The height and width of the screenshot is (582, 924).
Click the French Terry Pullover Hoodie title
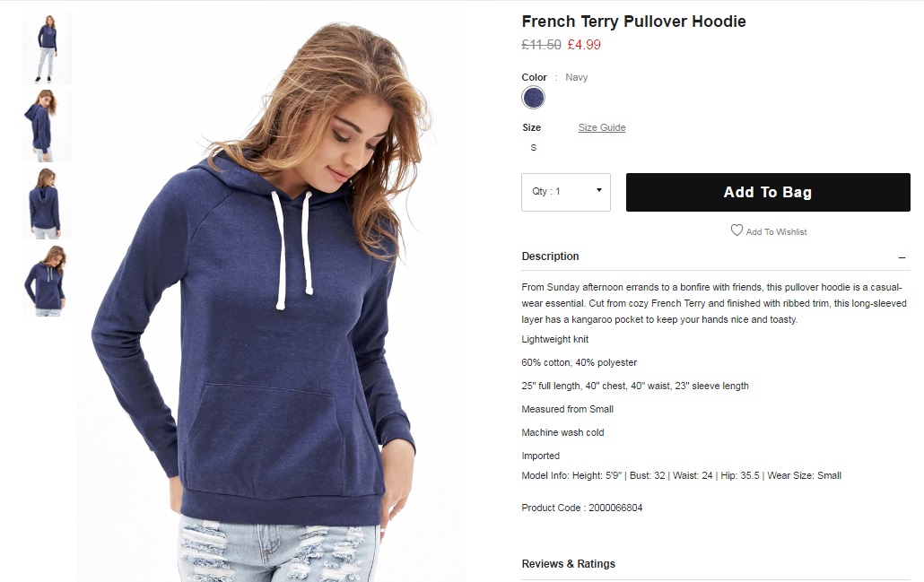point(633,22)
